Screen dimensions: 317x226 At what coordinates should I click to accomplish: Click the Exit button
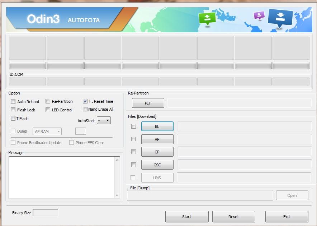(287, 217)
